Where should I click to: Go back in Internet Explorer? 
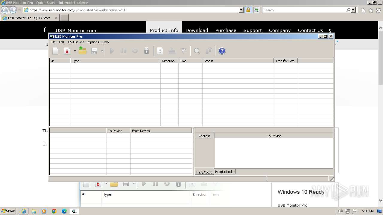(5, 10)
